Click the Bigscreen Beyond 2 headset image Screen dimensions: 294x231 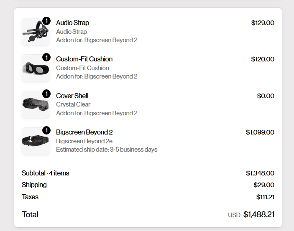[36, 141]
